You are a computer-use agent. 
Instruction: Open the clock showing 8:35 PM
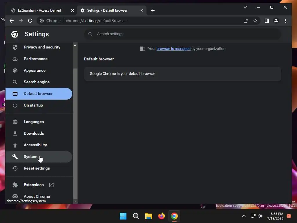[x=275, y=216]
